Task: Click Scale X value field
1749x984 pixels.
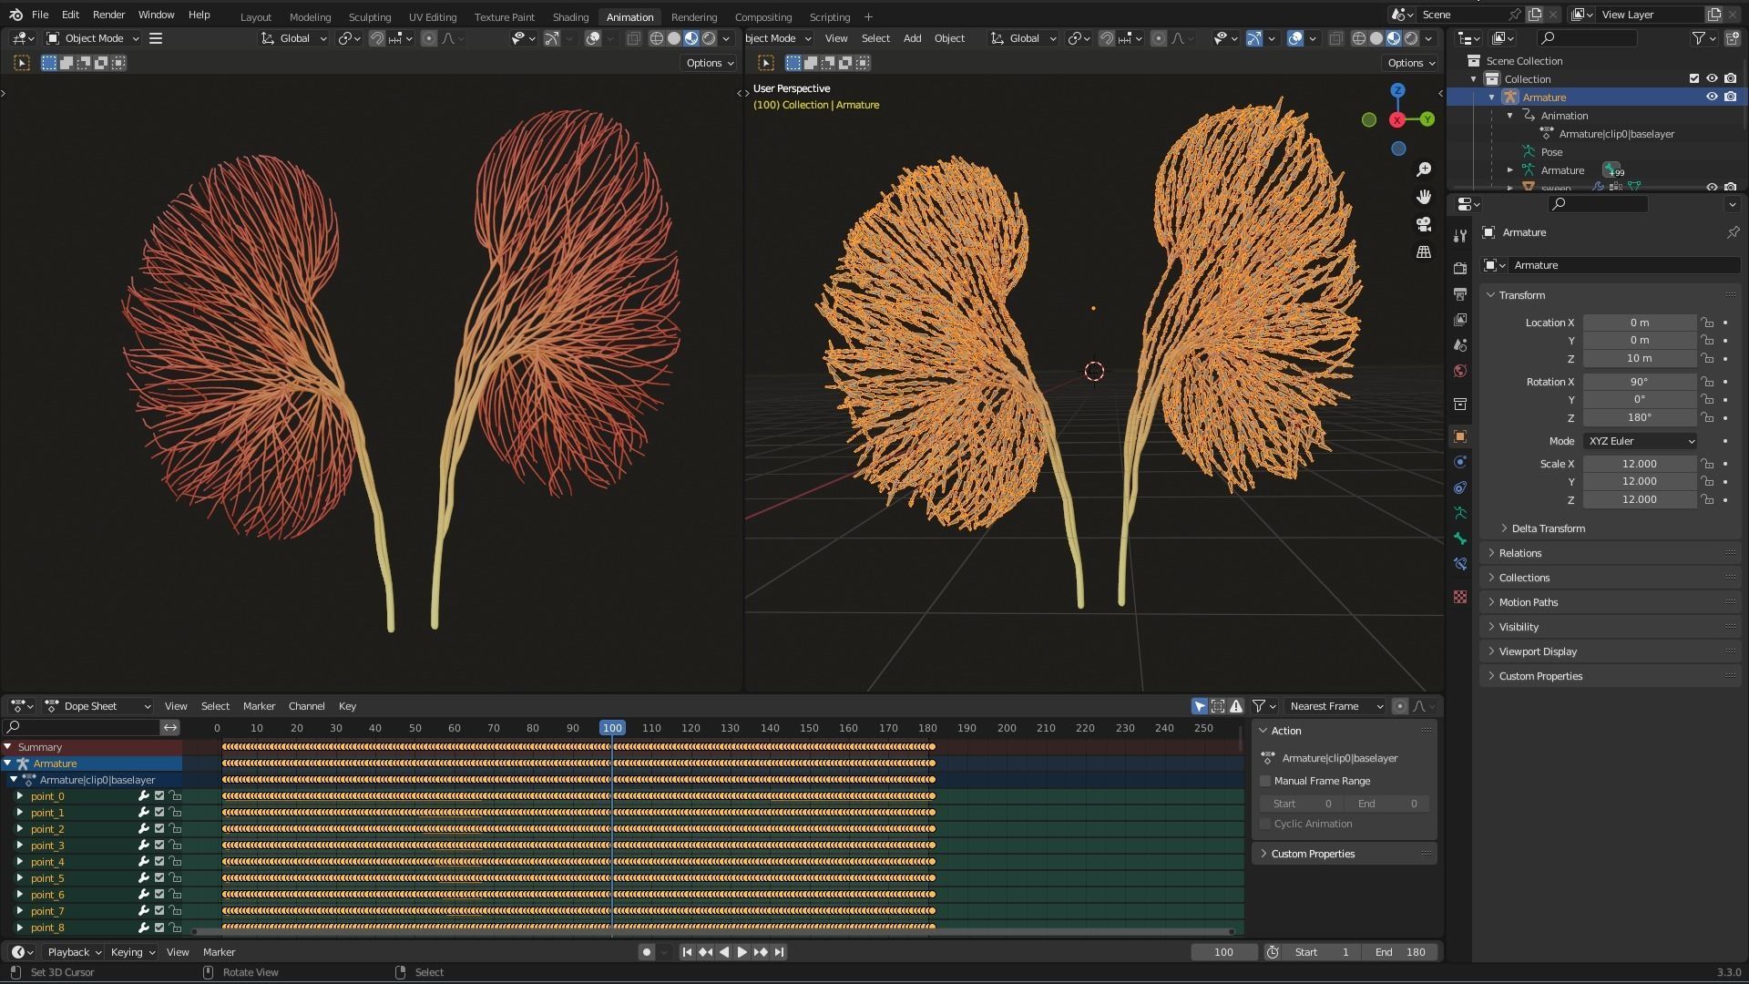Action: click(1639, 464)
